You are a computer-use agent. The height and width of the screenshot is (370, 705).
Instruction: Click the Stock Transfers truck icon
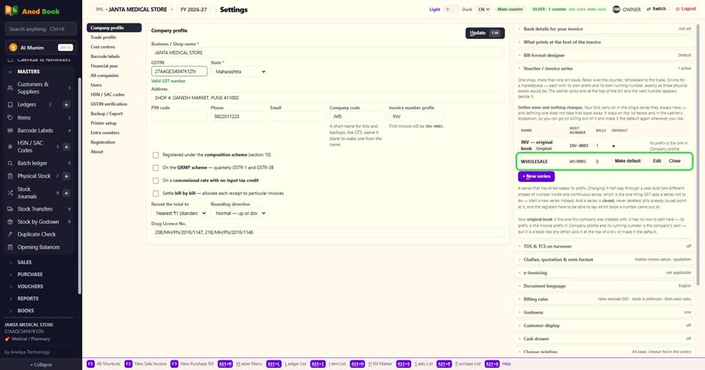tap(10, 209)
